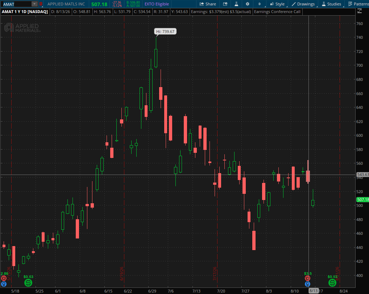
Task: Click the $0.53 dividend icon near 5/18
Action: click(28, 282)
